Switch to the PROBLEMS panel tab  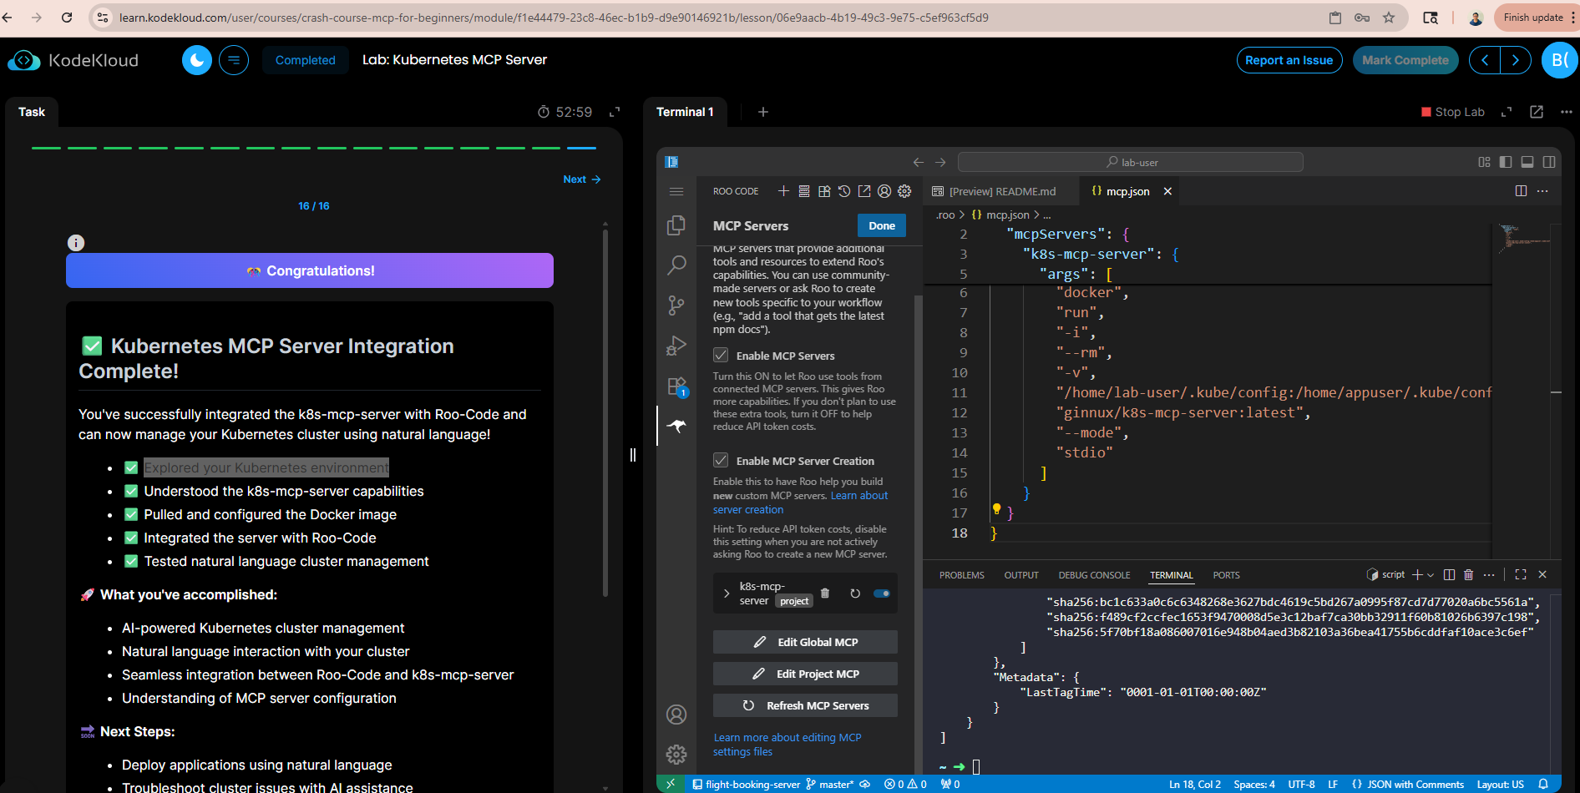(961, 575)
